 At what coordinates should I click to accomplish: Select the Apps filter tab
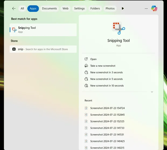click(33, 8)
